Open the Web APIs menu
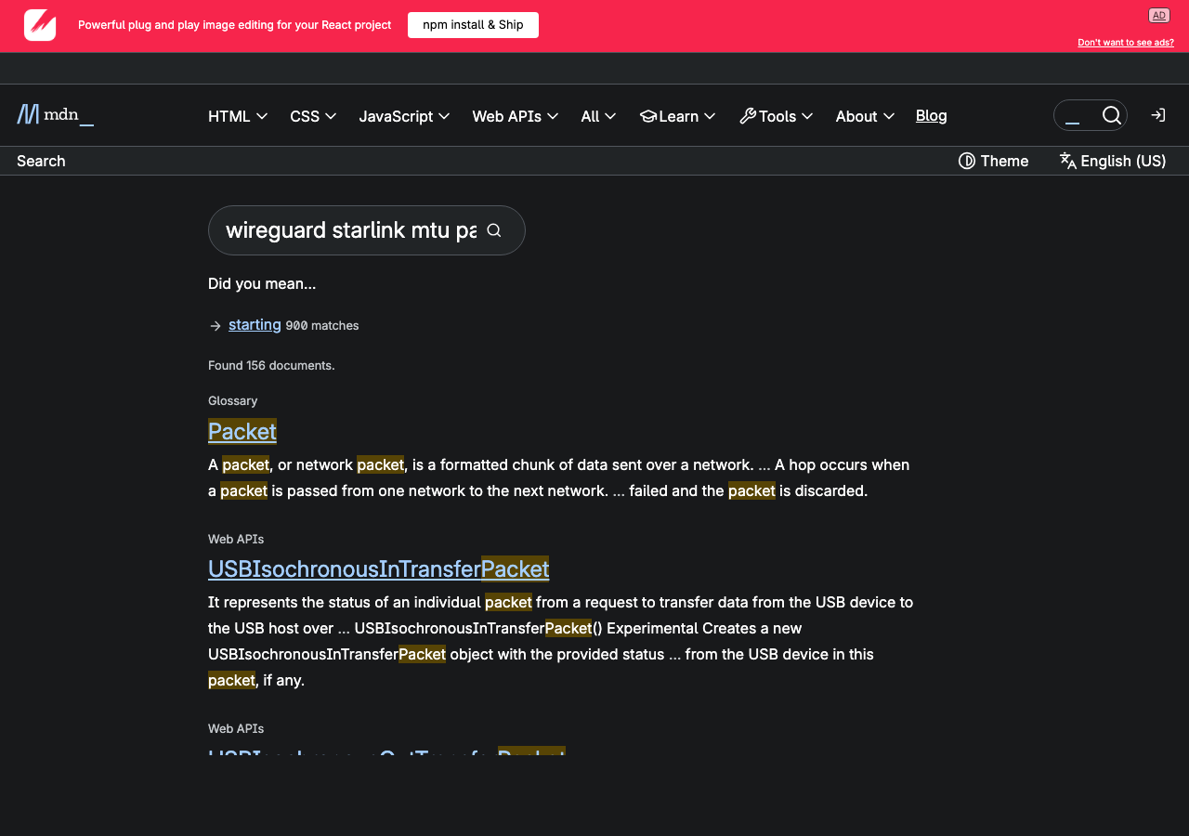The image size is (1189, 836). coord(515,116)
